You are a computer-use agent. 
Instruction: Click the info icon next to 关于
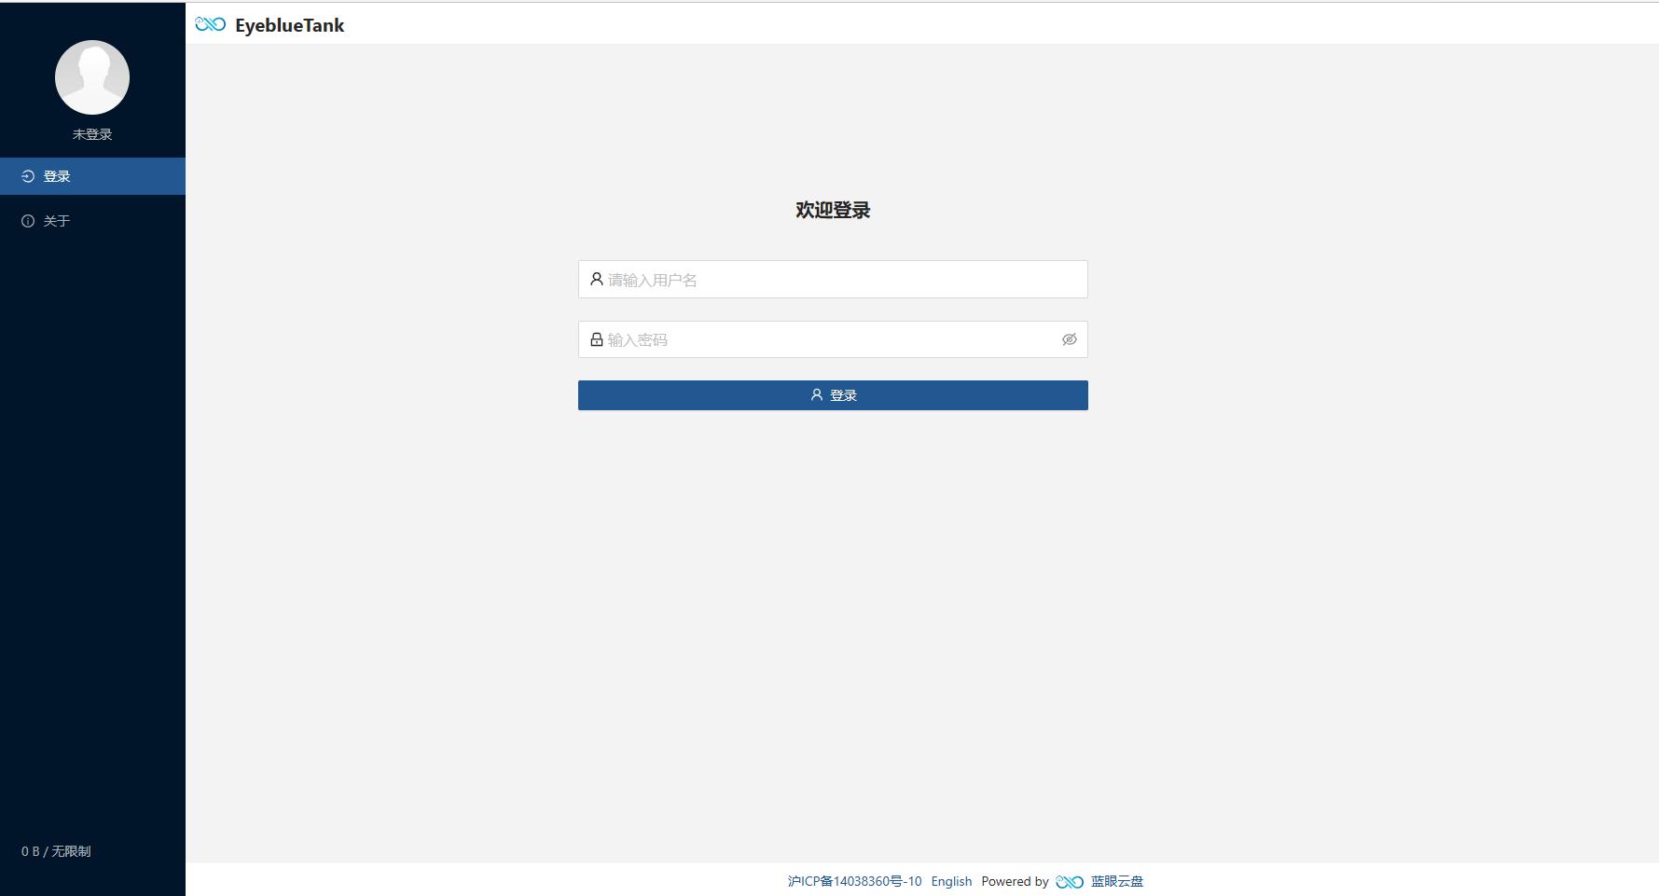point(26,220)
